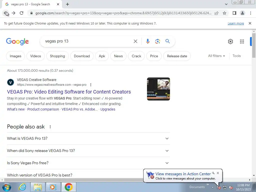Open VEGAS Pro Video Editing Software result
The width and height of the screenshot is (256, 192).
pos(69,92)
